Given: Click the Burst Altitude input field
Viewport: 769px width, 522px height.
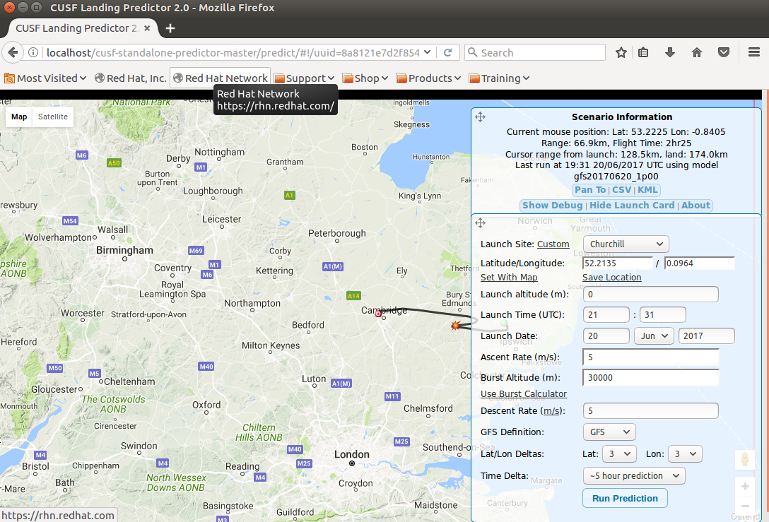Looking at the screenshot, I should point(650,378).
